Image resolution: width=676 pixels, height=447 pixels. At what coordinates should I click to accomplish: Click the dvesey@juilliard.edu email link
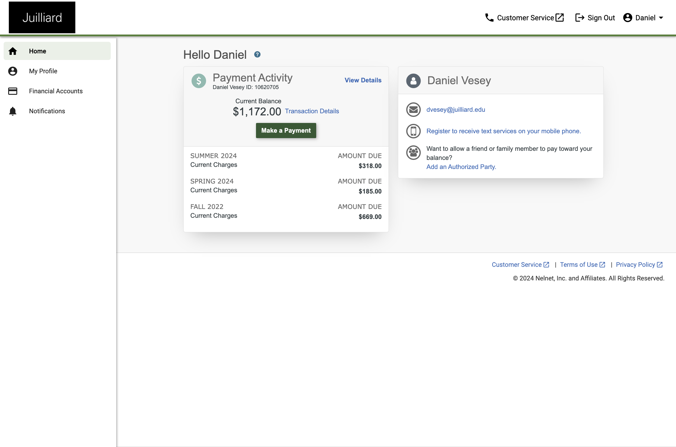(x=456, y=110)
